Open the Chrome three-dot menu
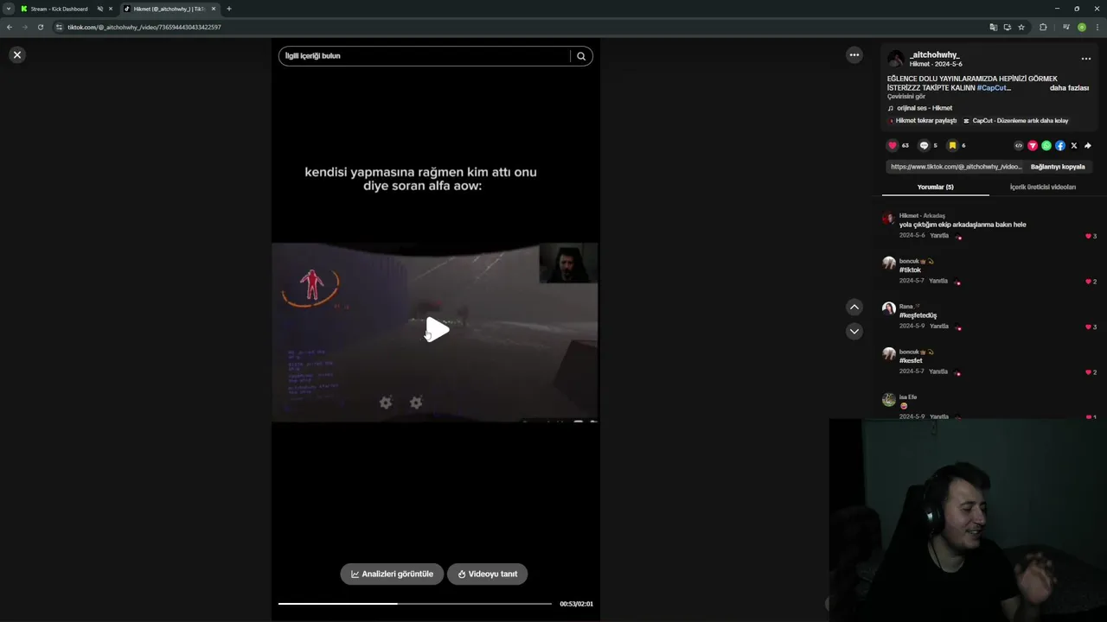The image size is (1107, 622). point(1097,27)
